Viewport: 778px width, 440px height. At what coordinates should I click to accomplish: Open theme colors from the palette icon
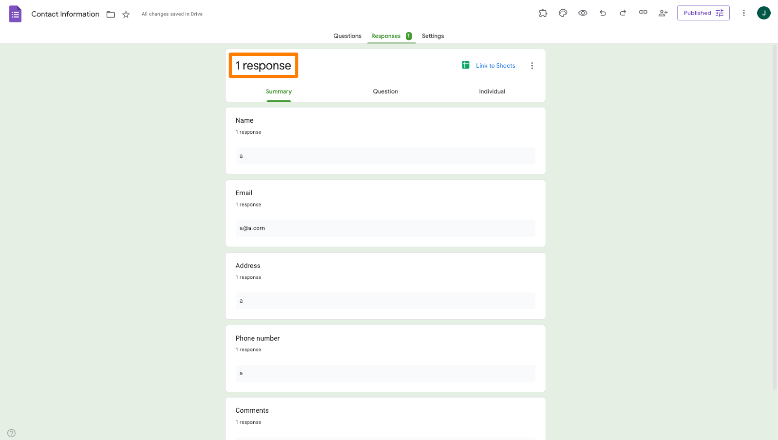point(563,13)
